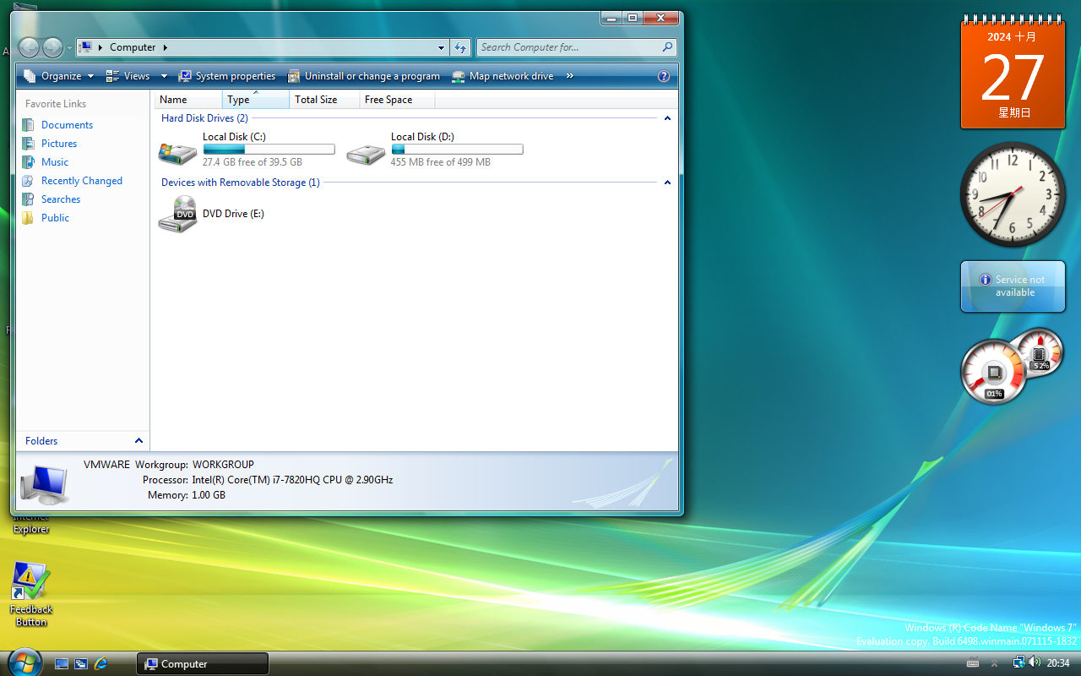This screenshot has width=1081, height=676.
Task: Click the 'Computer' address bar segment
Action: (x=133, y=47)
